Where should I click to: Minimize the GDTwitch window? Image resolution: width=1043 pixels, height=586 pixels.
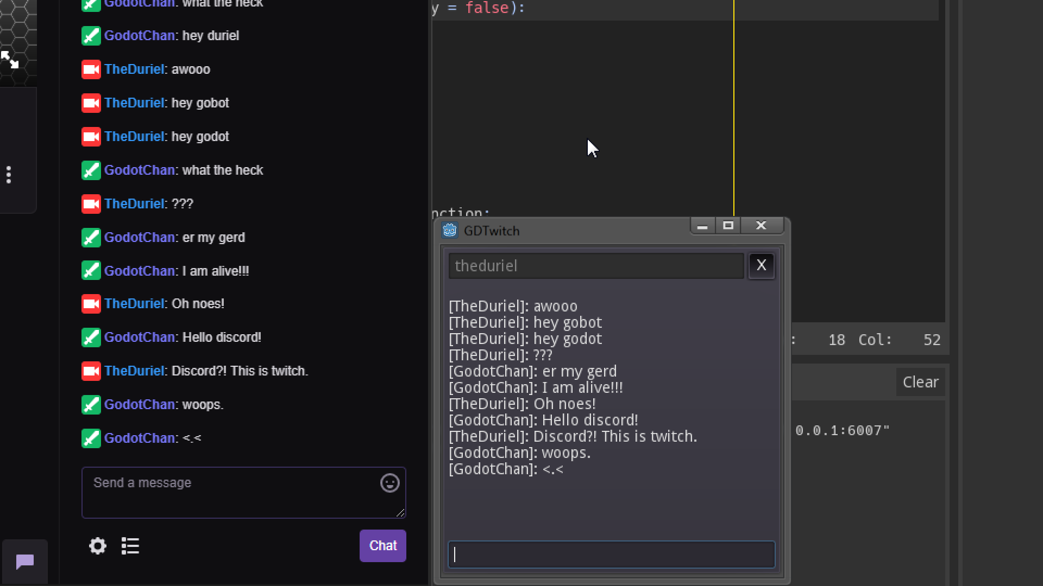click(x=702, y=226)
